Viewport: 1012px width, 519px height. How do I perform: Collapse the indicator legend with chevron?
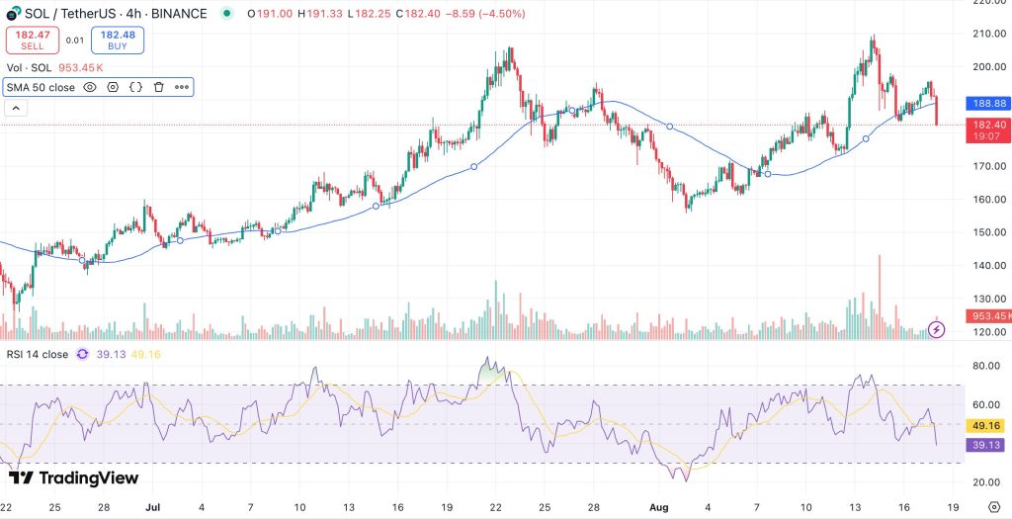pyautogui.click(x=17, y=109)
